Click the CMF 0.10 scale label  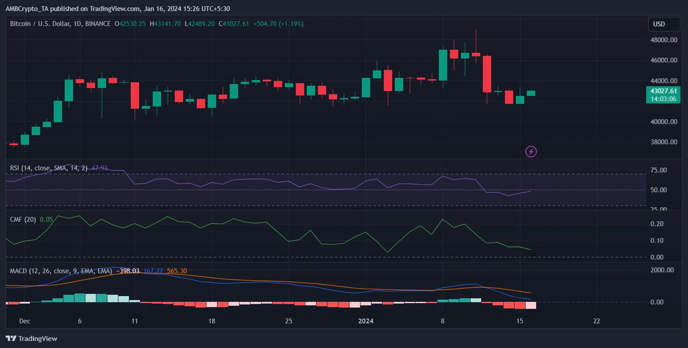pyautogui.click(x=657, y=241)
